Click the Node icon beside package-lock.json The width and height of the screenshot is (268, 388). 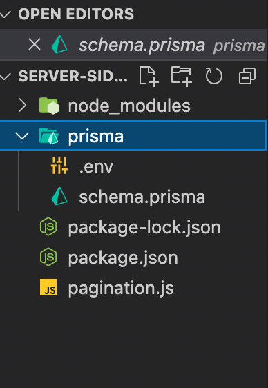pos(48,226)
